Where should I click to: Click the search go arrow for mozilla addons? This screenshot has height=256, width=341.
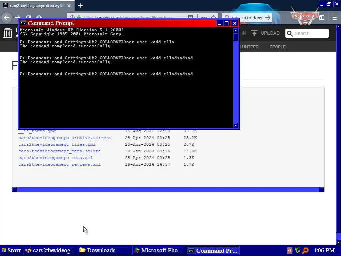(x=268, y=18)
